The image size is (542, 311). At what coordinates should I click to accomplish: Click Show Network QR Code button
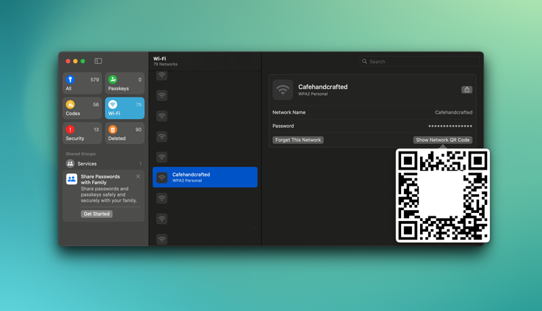[x=442, y=140]
